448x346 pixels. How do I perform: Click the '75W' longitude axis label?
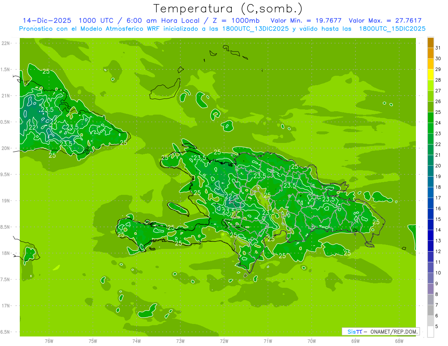(93, 341)
